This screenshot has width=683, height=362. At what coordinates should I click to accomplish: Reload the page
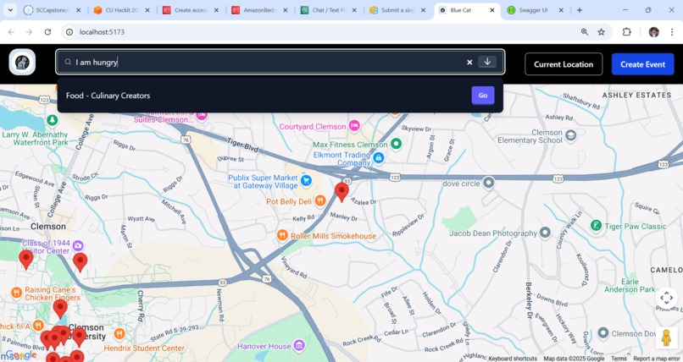coord(47,32)
